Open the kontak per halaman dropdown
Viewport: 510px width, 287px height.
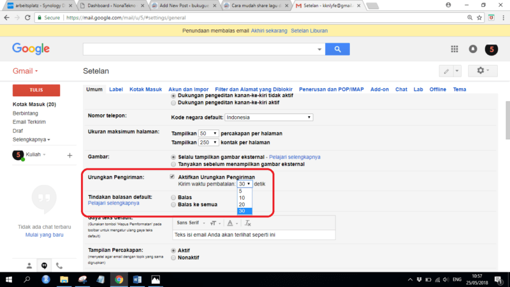click(208, 142)
